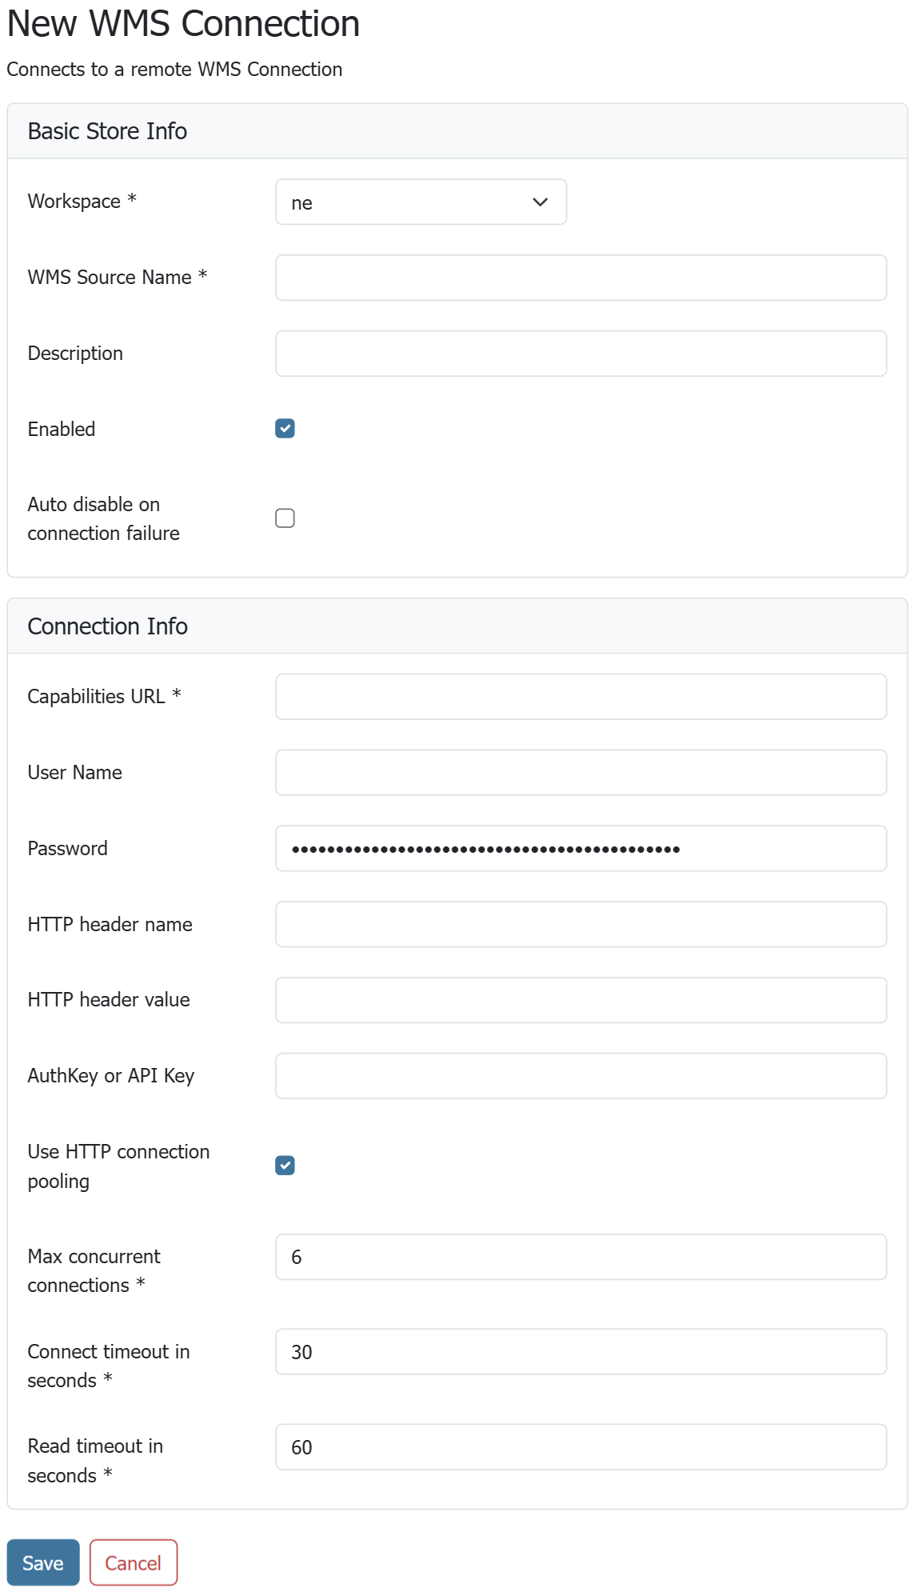The image size is (918, 1592).
Task: Enable Auto disable on connection failure
Action: [x=285, y=518]
